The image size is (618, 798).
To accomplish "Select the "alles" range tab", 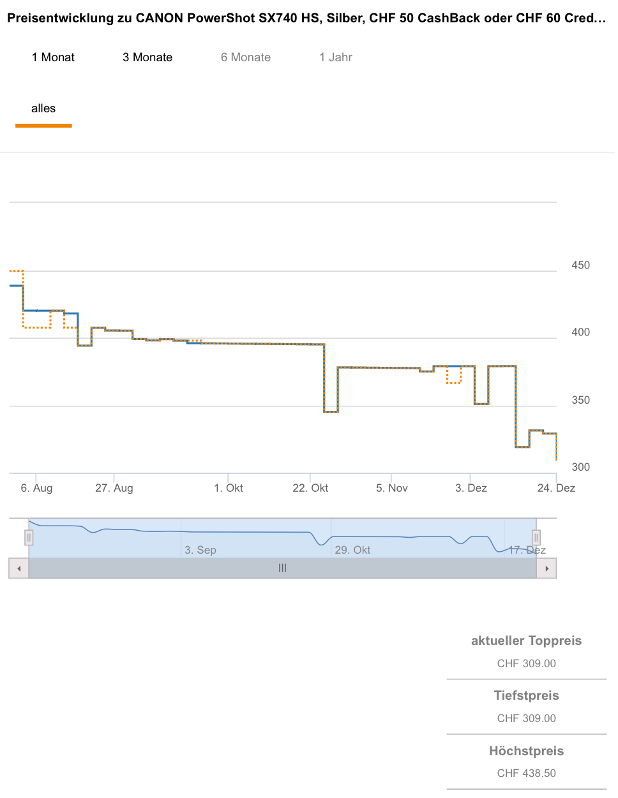I will point(43,108).
